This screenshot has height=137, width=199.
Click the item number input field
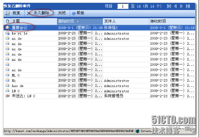pos(123,6)
